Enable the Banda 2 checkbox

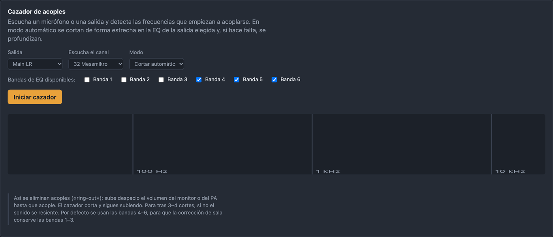[x=124, y=80]
